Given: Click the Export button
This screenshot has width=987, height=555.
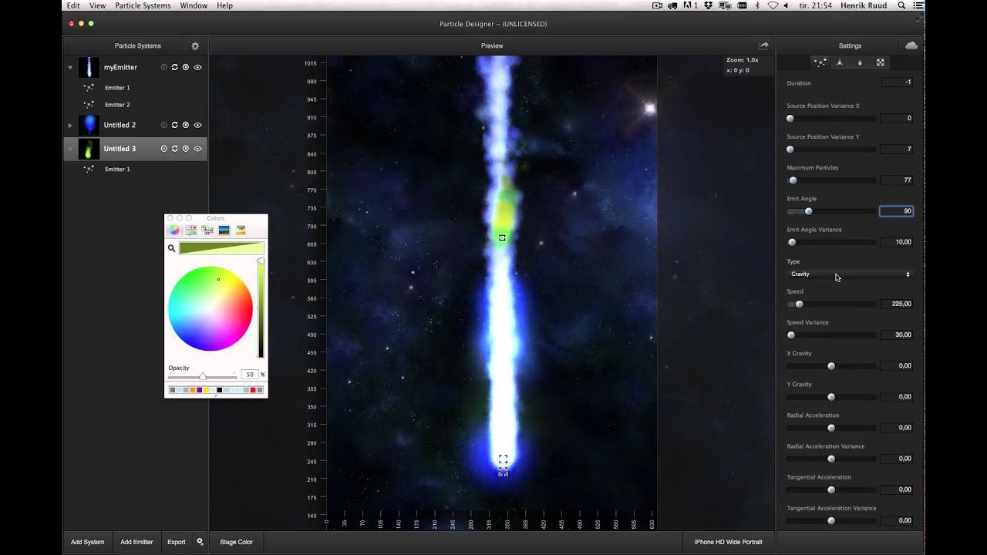Looking at the screenshot, I should 177,542.
